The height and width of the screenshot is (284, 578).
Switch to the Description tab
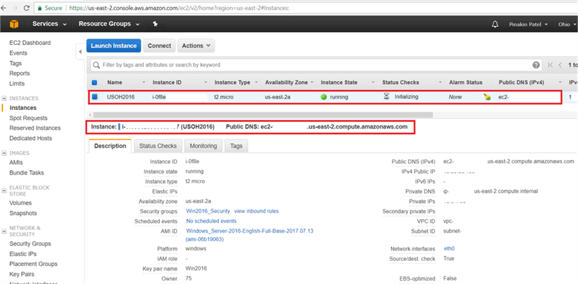110,146
